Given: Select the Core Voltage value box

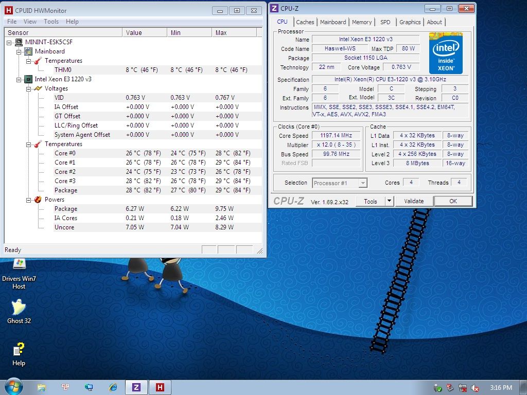Looking at the screenshot, I should pos(401,67).
